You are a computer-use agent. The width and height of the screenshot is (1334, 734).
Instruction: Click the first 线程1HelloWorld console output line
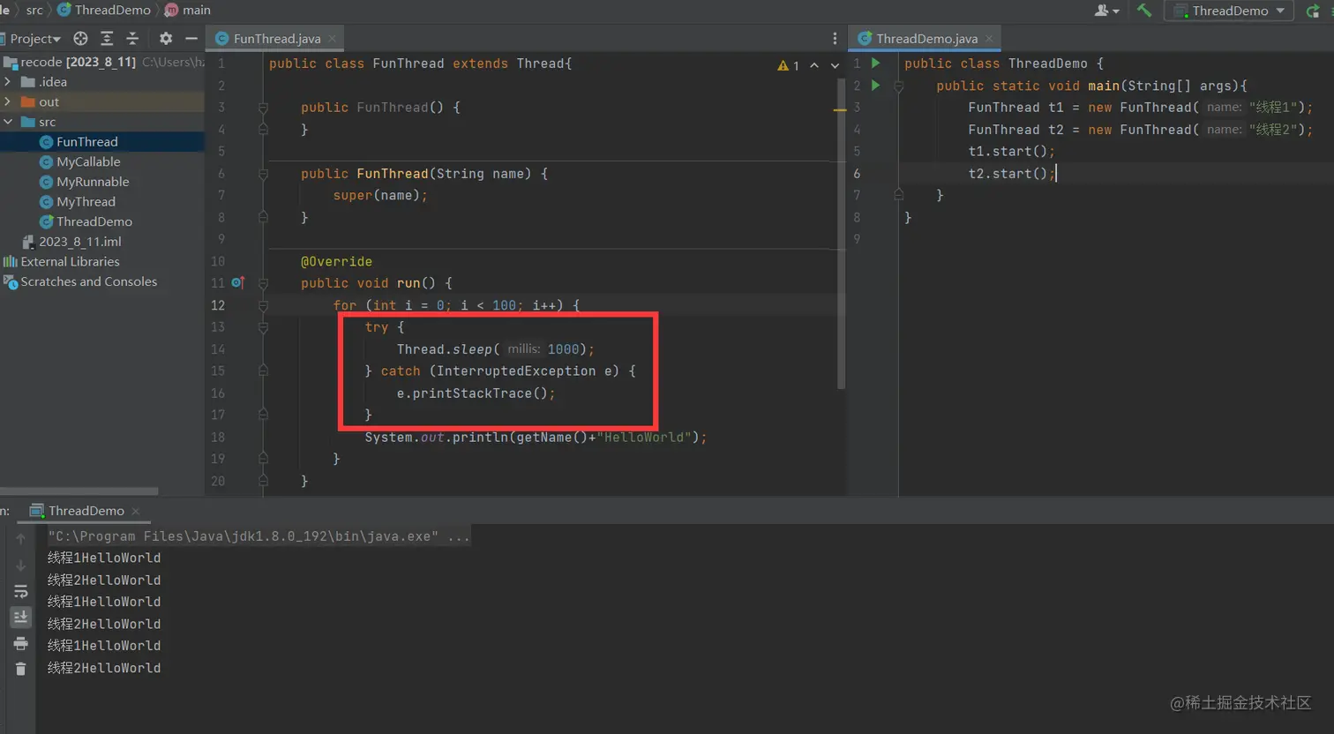coord(104,558)
